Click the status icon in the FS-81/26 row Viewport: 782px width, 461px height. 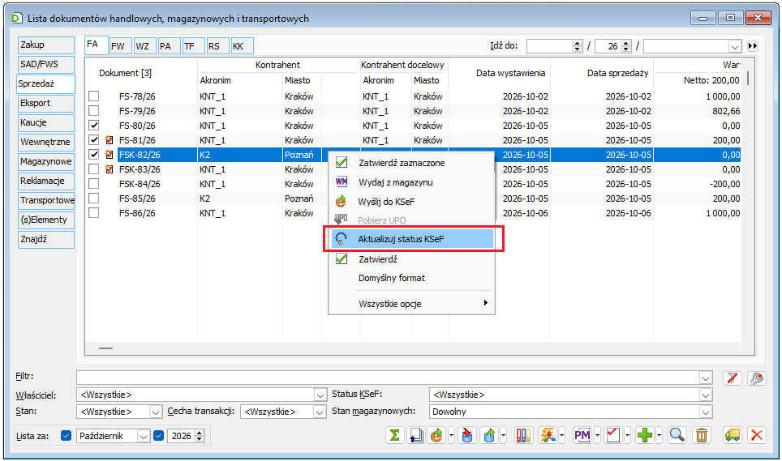point(110,140)
